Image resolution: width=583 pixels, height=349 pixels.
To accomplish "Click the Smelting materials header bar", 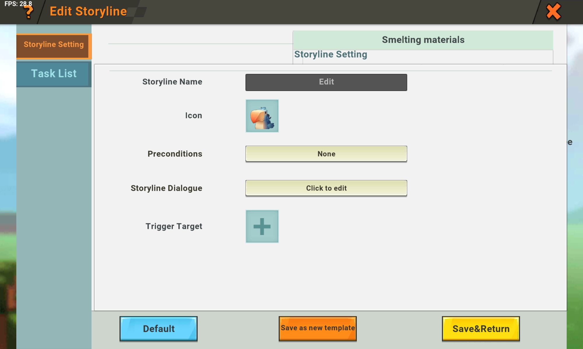I will [x=423, y=40].
